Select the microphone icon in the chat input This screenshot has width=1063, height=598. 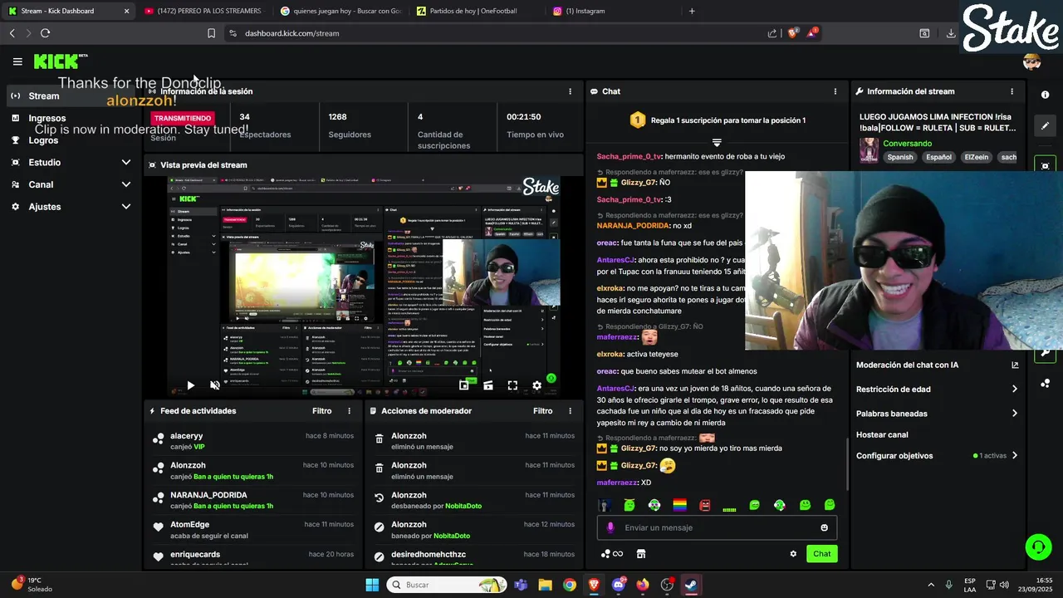(610, 527)
